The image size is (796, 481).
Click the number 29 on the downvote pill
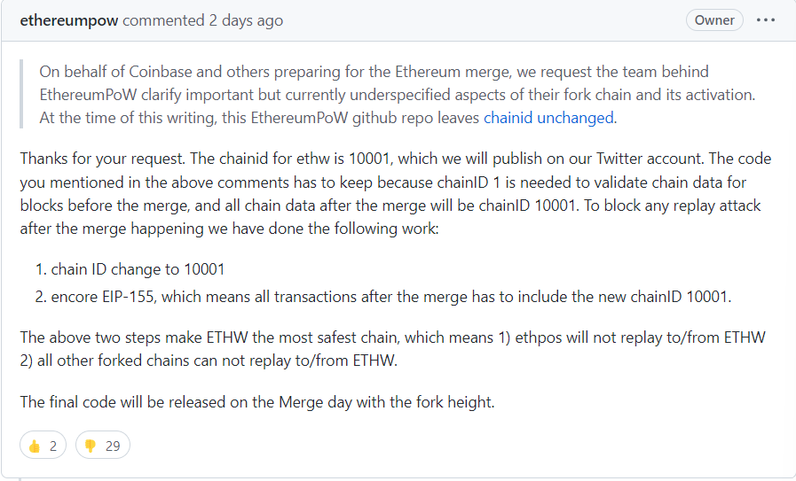pyautogui.click(x=113, y=446)
